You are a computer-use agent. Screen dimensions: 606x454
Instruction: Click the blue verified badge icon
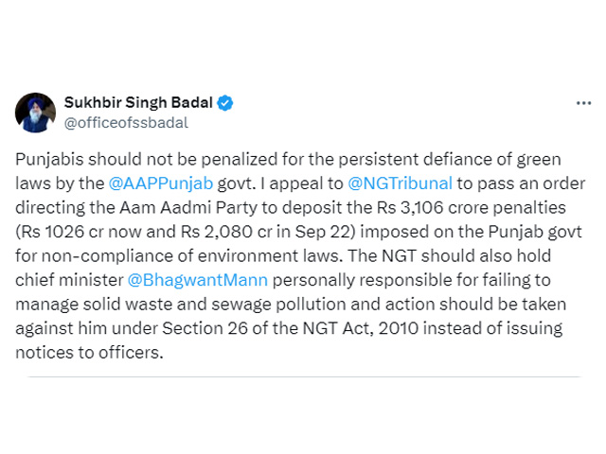225,103
